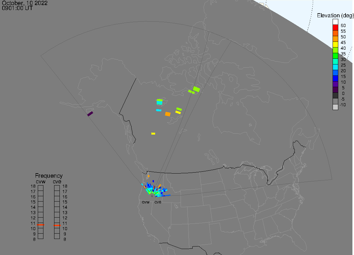The width and height of the screenshot is (354, 255).
Task: Click the dark purple swatch between 5 and 0
Action: (x=335, y=90)
